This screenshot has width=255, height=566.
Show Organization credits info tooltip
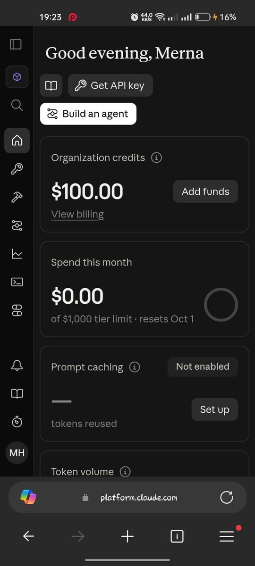pos(156,158)
